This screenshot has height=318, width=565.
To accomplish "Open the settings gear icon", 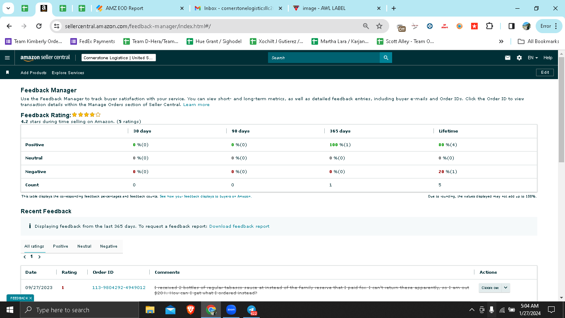I will point(519,58).
